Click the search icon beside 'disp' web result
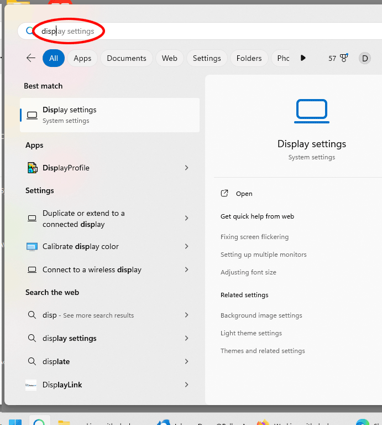 (32, 315)
